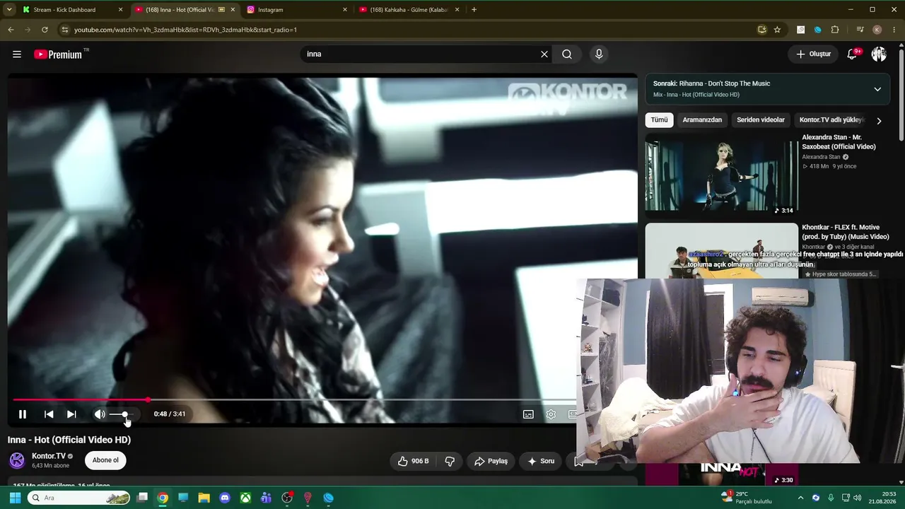The image size is (905, 509).
Task: Visit the Alexandra Stan channel link
Action: pyautogui.click(x=821, y=157)
